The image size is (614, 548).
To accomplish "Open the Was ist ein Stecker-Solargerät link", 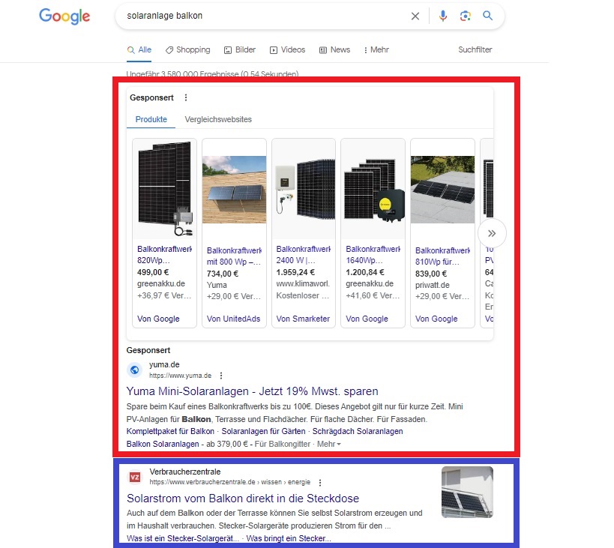I will point(183,538).
